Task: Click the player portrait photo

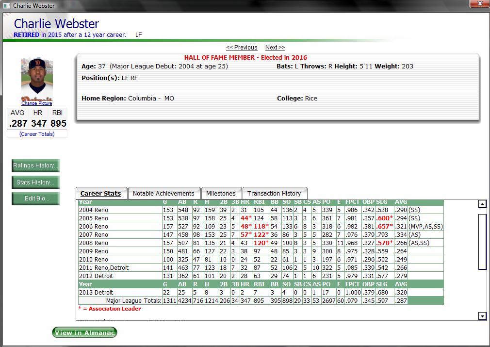Action: tap(37, 79)
